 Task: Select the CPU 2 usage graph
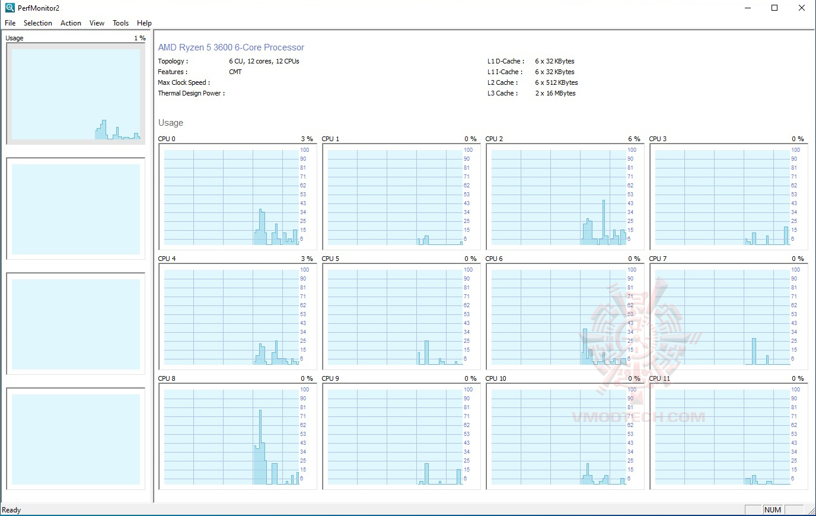(565, 197)
